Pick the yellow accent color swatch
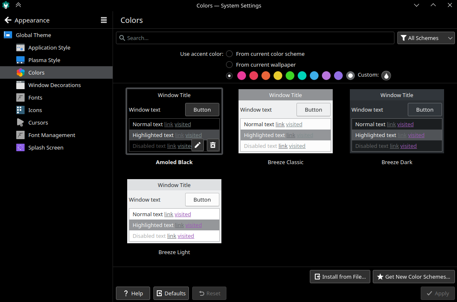 [278, 76]
